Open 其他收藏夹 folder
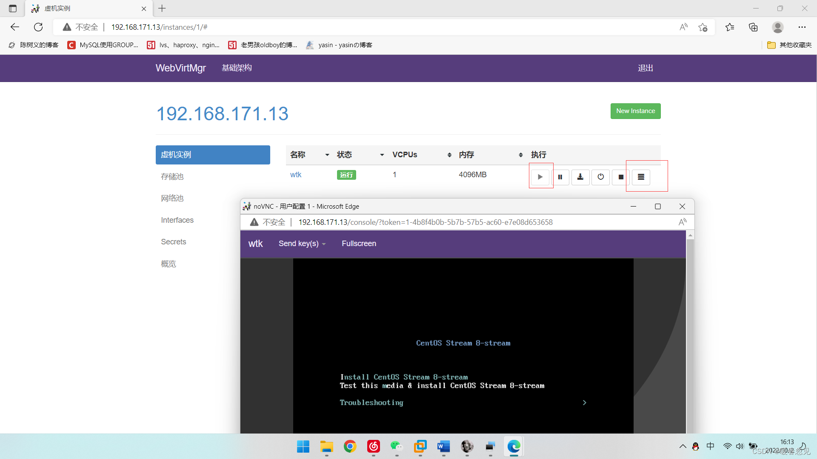Screen dimensions: 817x459 click(789, 45)
